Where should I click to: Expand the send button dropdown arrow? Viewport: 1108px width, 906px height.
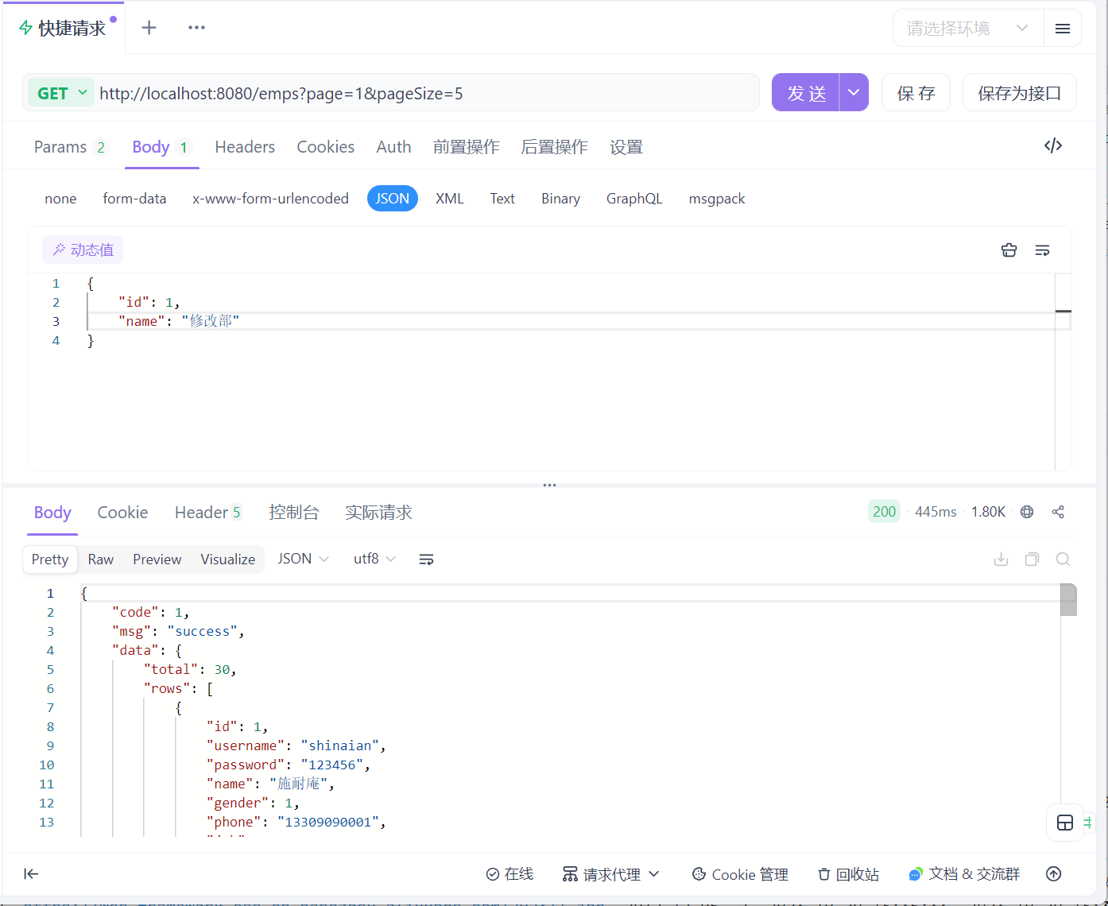(x=854, y=93)
